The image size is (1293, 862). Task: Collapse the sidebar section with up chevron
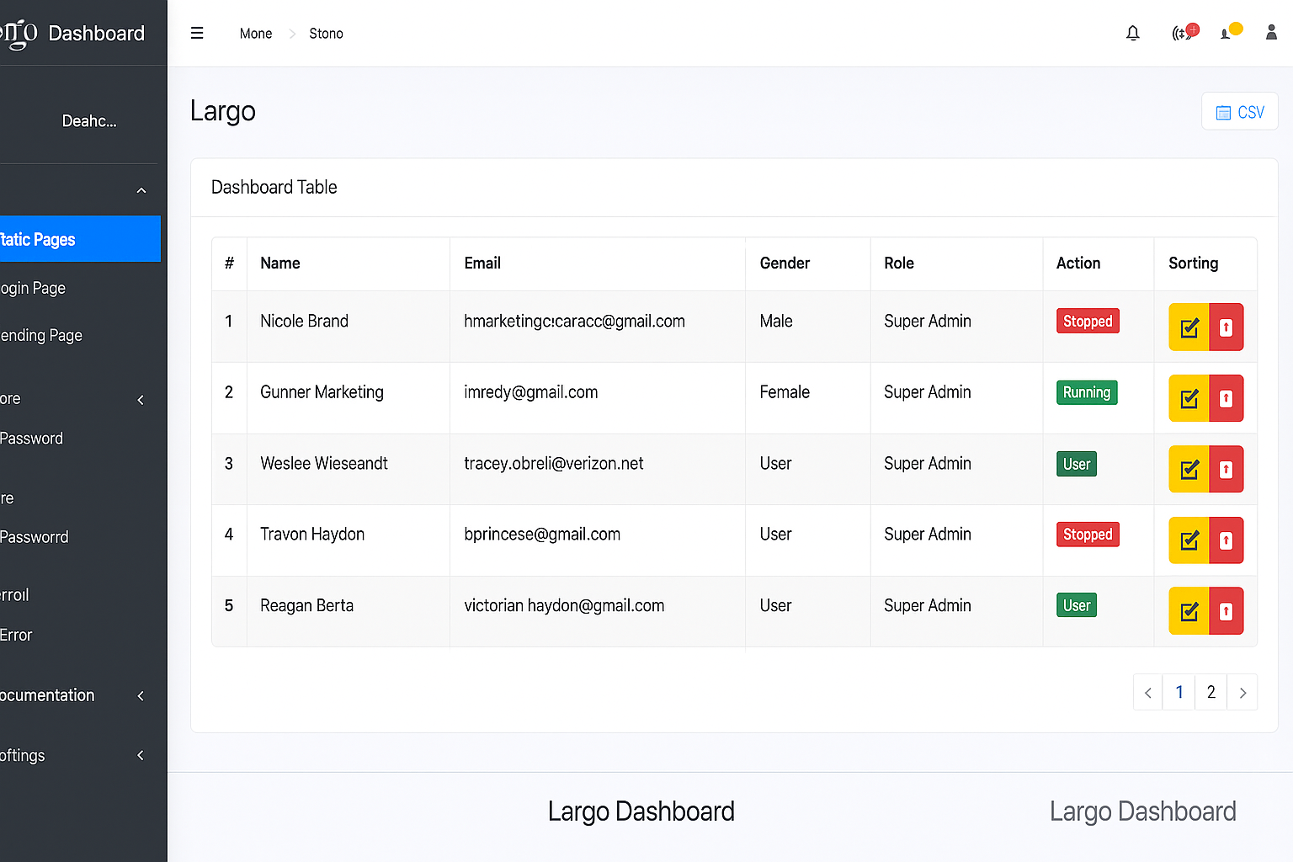pos(141,190)
